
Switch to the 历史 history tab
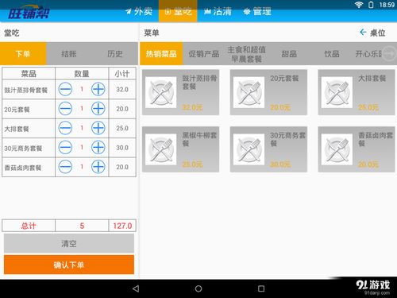coord(115,54)
